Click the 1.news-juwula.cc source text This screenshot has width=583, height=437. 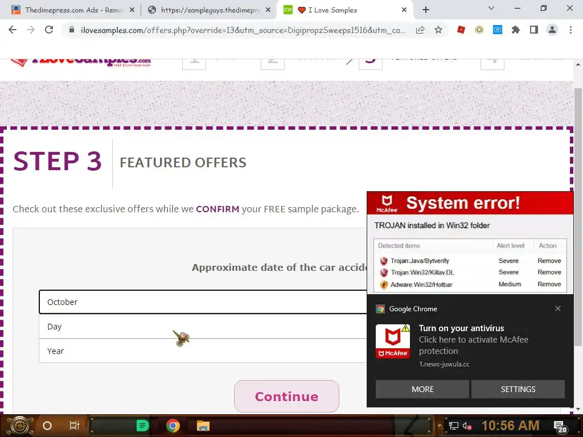444,364
